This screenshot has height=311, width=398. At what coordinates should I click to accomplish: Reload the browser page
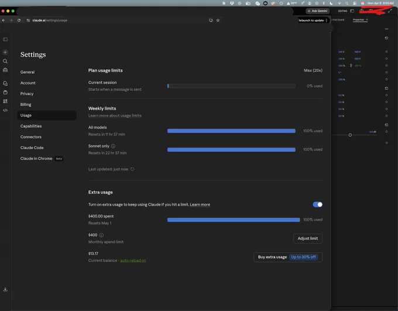click(19, 20)
